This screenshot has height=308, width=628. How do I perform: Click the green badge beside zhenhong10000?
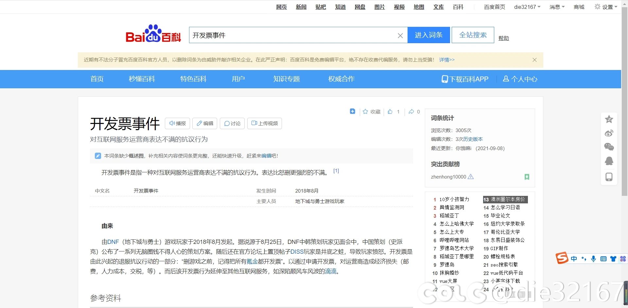(x=527, y=177)
